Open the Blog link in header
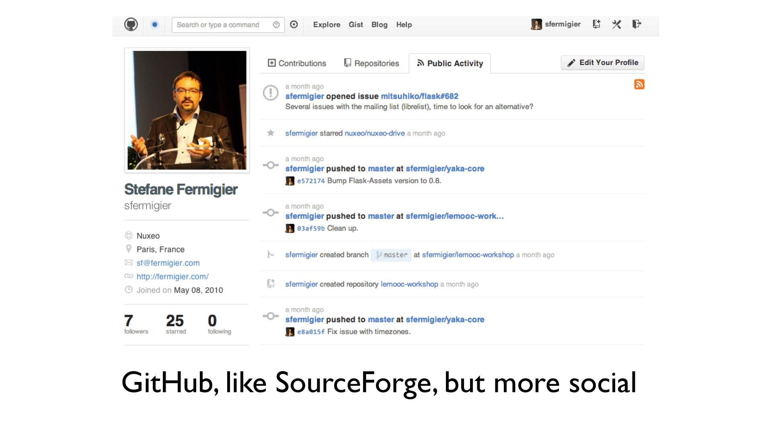772x434 pixels. pyautogui.click(x=379, y=25)
